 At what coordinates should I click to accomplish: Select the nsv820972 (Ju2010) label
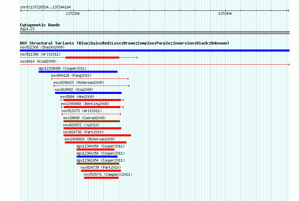coord(81,125)
